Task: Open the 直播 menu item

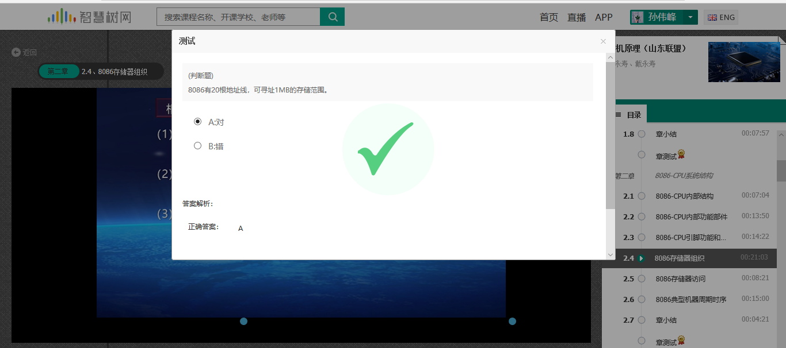Action: pos(576,17)
